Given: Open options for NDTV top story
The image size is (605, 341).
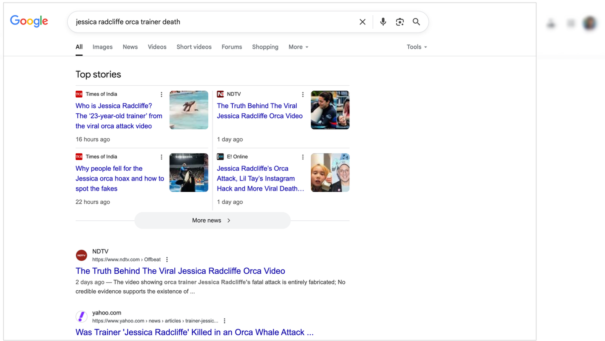Looking at the screenshot, I should click(x=302, y=95).
